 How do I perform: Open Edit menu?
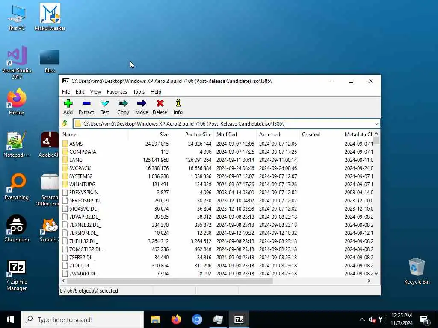[x=80, y=92]
